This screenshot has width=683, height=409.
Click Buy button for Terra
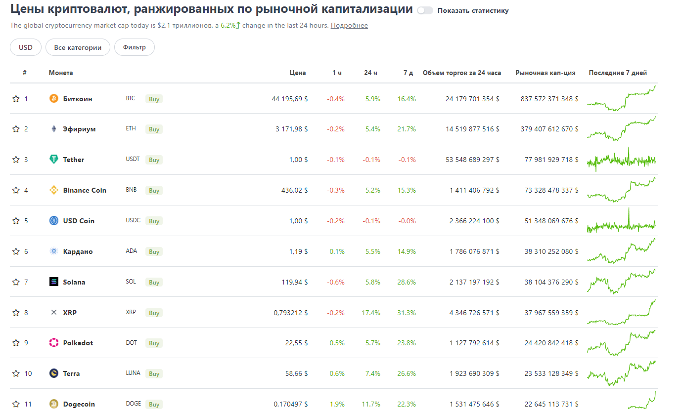click(154, 373)
